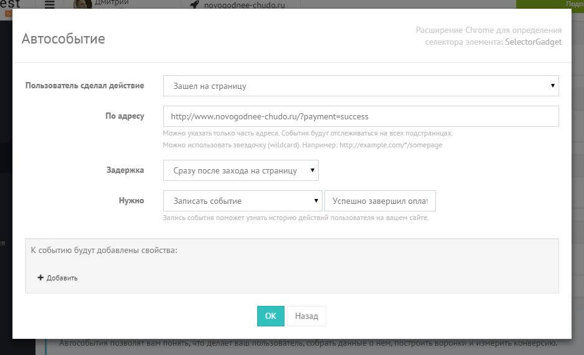This screenshot has width=584, height=355.
Task: Click the Назад button
Action: (306, 316)
